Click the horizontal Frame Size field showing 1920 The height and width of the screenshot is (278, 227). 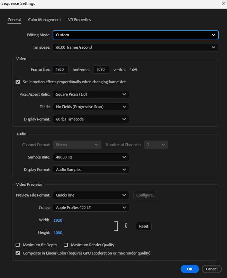click(61, 69)
